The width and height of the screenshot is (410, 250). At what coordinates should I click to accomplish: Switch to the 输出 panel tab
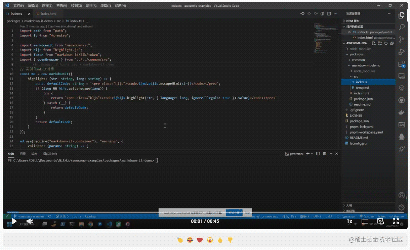click(34, 154)
